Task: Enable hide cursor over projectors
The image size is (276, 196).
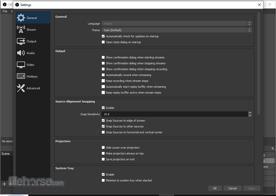Action: point(103,148)
